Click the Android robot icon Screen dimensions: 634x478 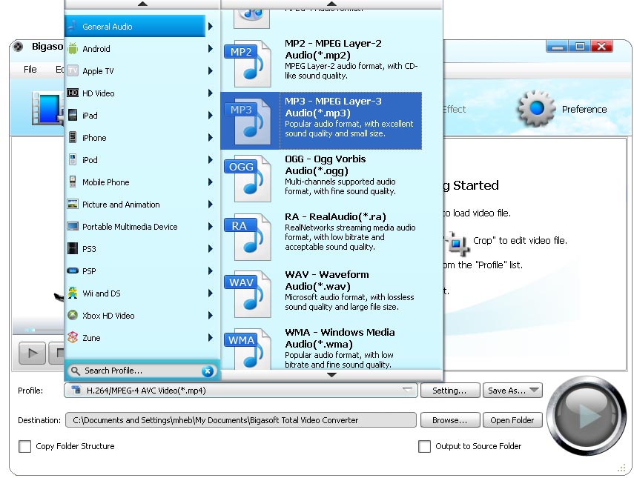[73, 48]
